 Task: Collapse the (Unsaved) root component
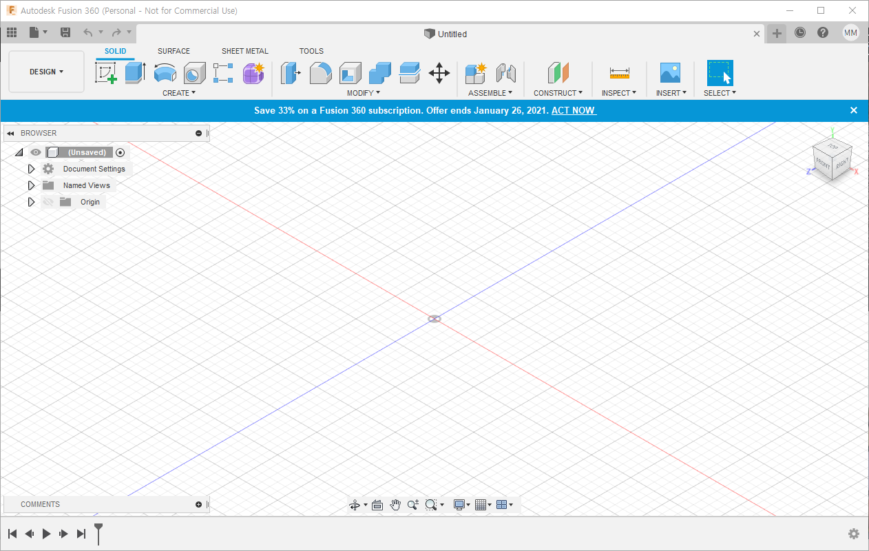pyautogui.click(x=19, y=152)
